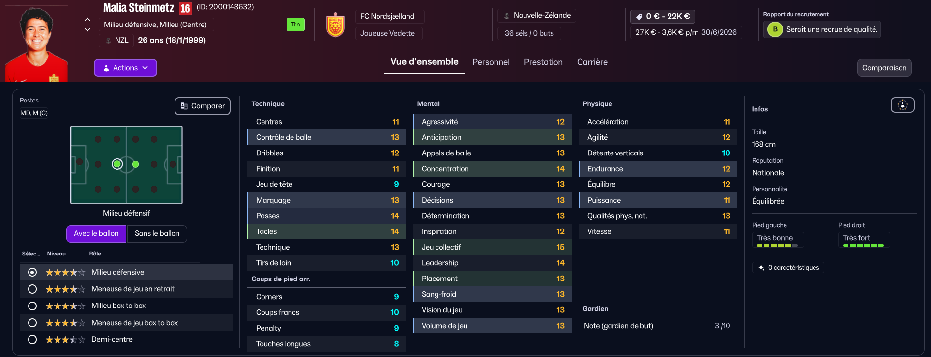Open the Actions dropdown menu
The image size is (931, 357).
tap(125, 68)
